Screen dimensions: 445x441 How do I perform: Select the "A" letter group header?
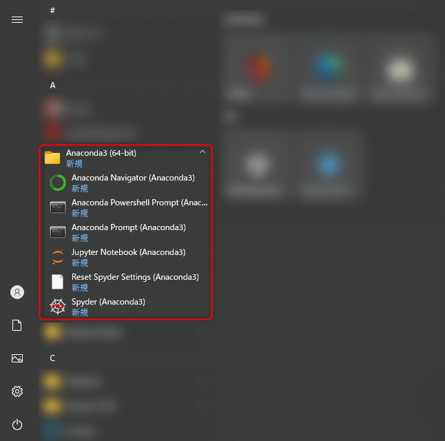tap(53, 85)
